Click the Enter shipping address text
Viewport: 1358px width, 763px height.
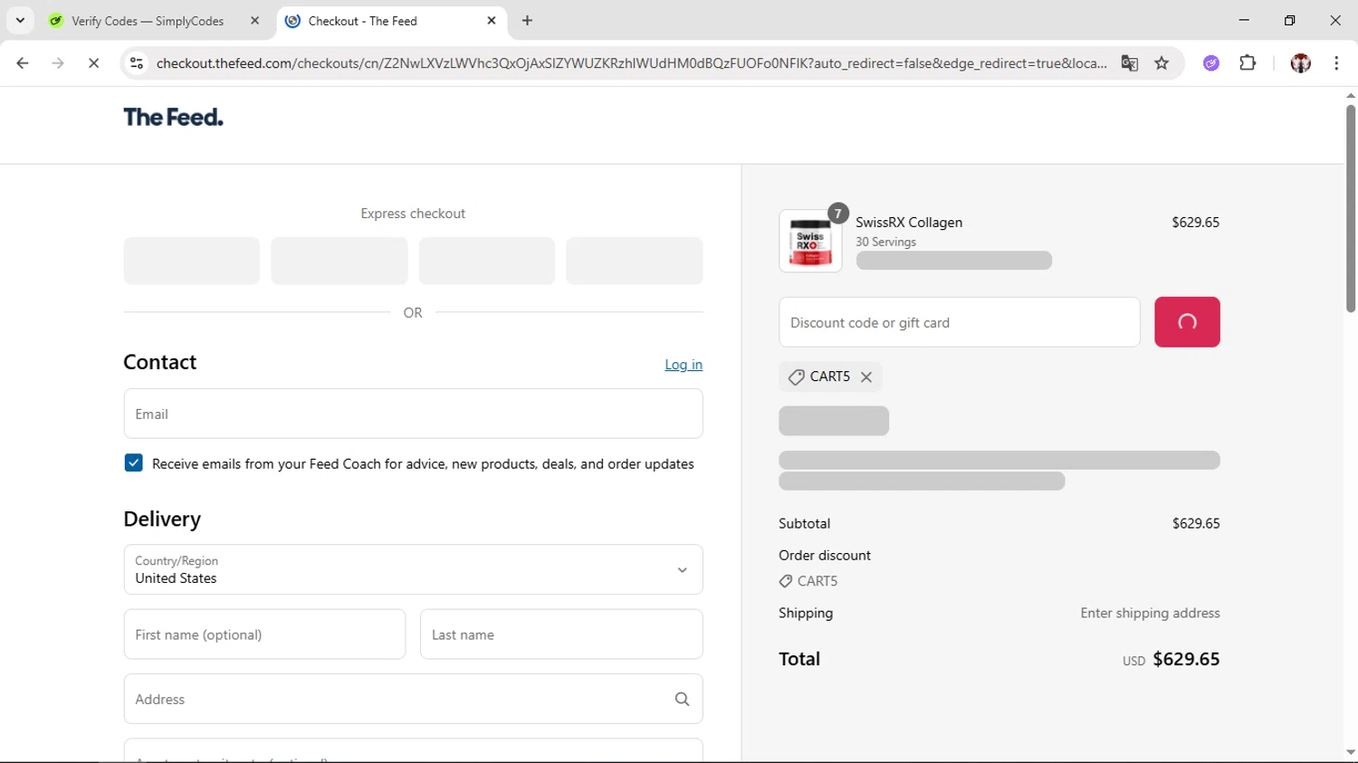click(1150, 613)
